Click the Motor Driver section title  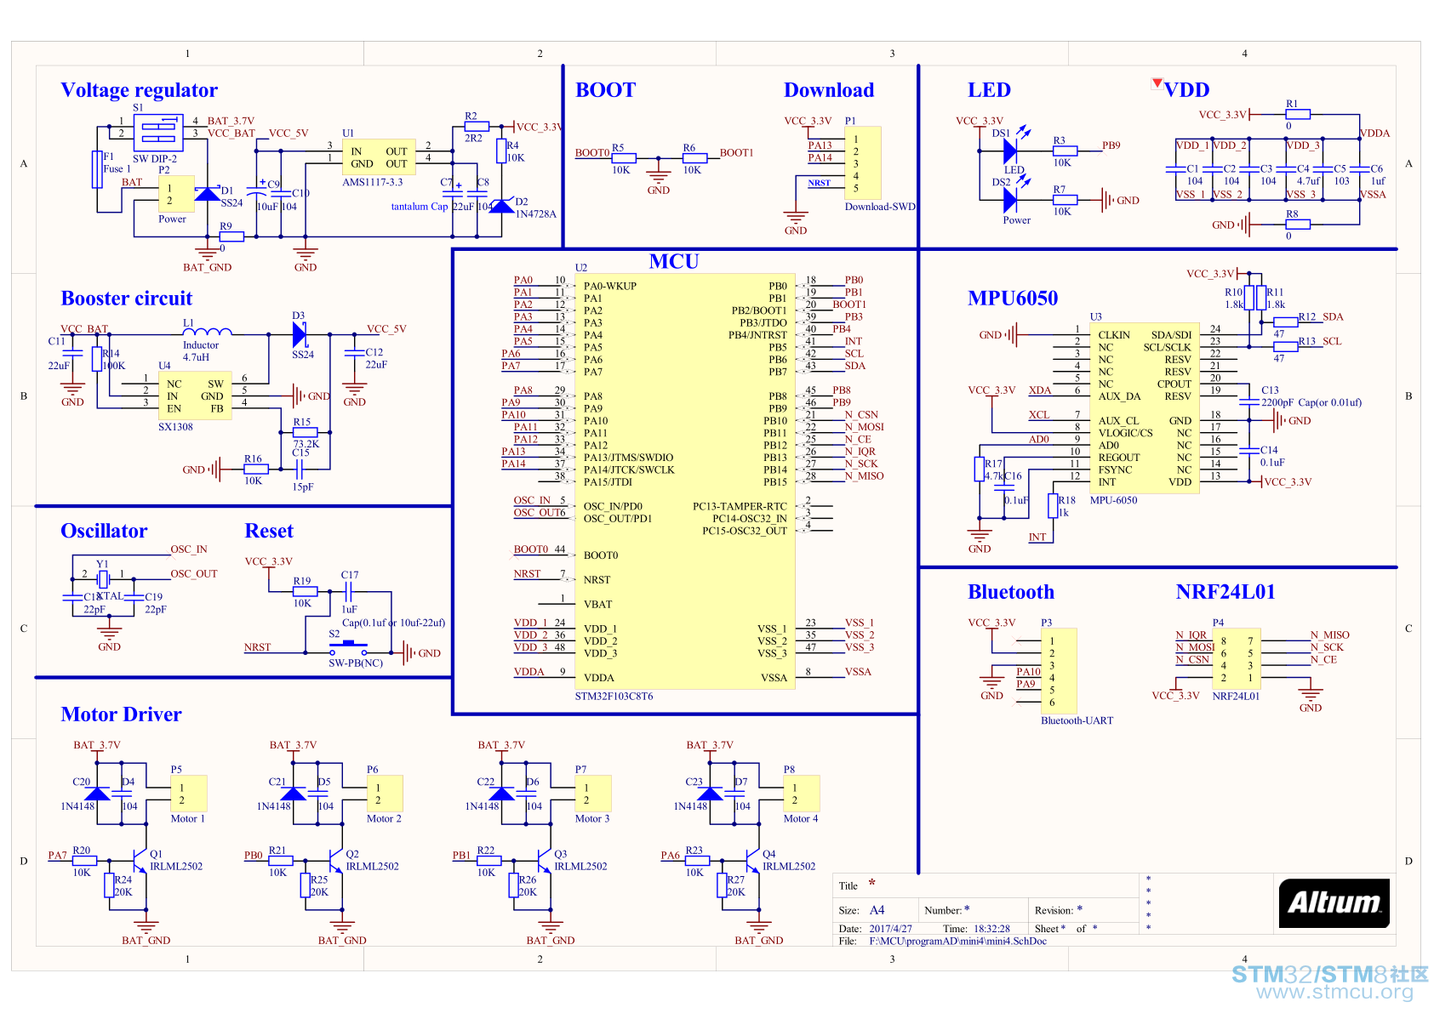coord(121,714)
